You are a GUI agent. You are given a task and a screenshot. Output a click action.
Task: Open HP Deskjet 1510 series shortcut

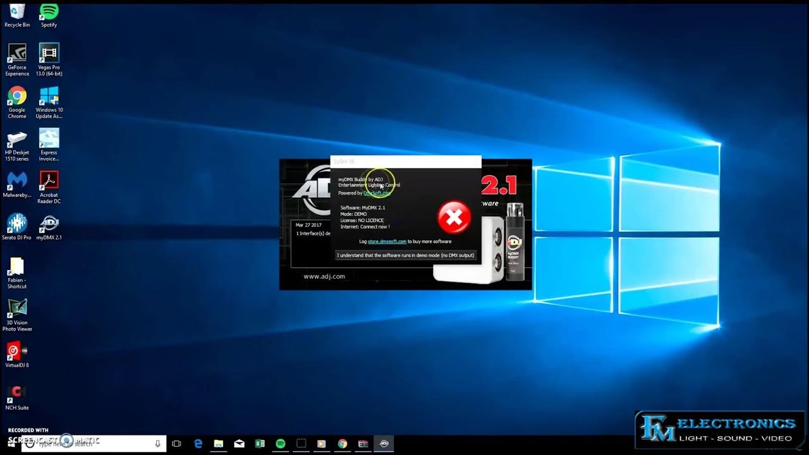[x=17, y=145]
